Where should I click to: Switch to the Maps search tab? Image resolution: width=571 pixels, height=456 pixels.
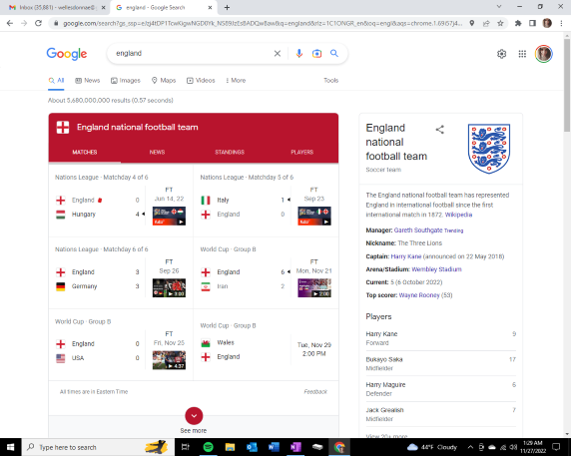tap(164, 81)
